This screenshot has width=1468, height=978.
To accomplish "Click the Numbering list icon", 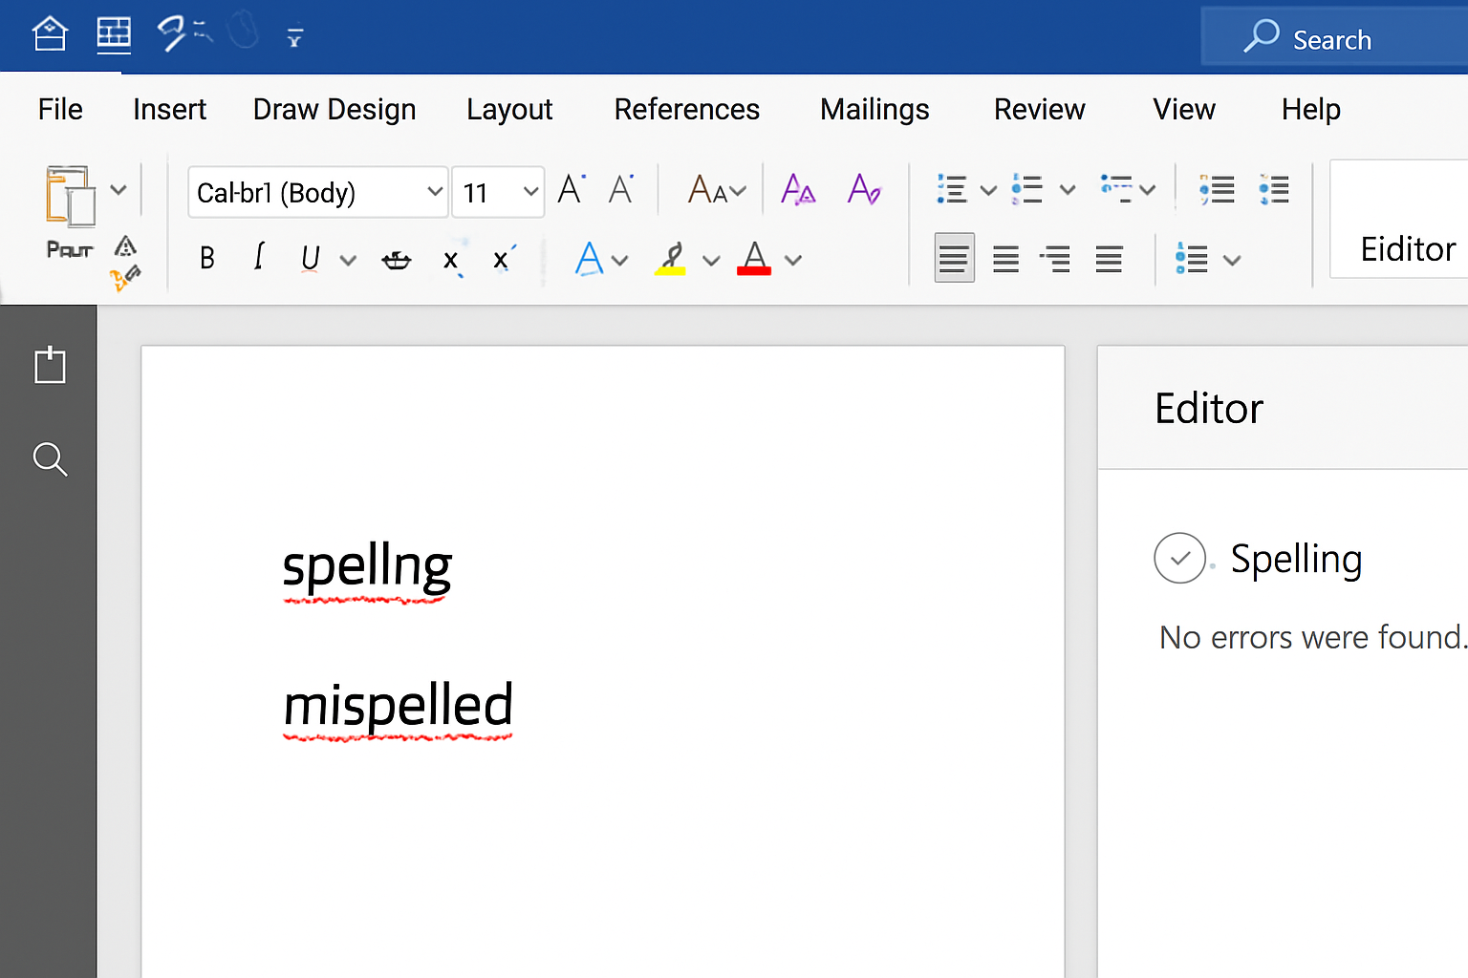I will [1027, 189].
